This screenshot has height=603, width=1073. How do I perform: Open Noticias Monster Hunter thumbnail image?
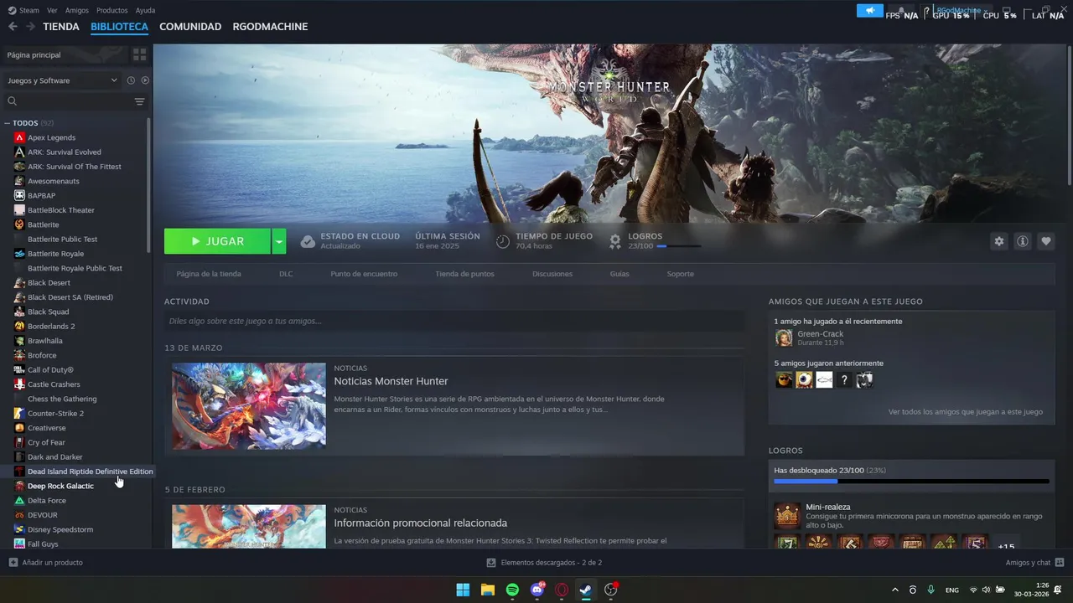coord(249,406)
